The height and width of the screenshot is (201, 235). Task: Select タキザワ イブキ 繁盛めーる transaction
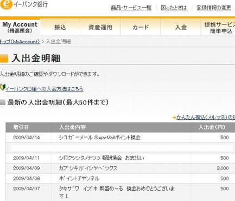click(x=117, y=192)
